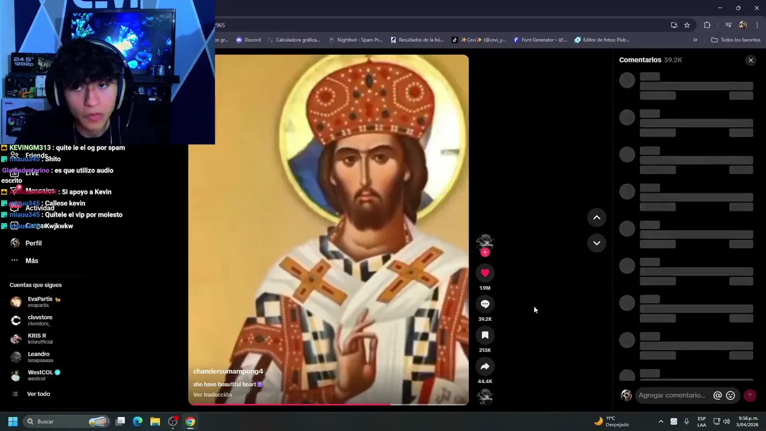This screenshot has height=431, width=766.
Task: Open the volume tray icon
Action: [727, 421]
